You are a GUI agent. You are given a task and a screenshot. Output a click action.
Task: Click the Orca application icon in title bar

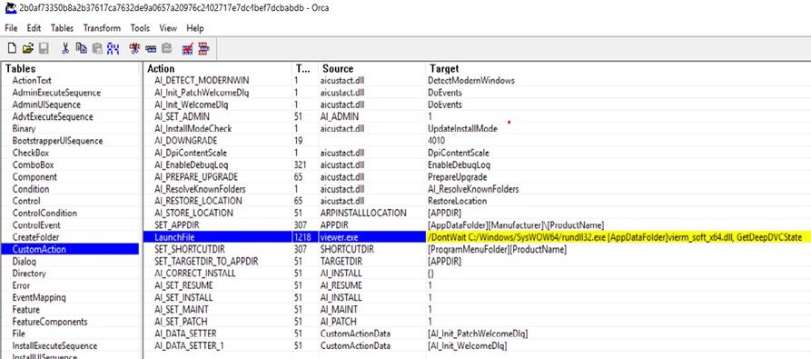(10, 8)
